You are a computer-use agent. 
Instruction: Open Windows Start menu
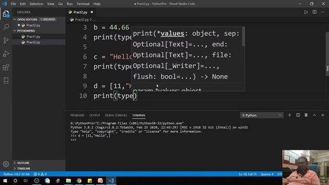click(x=5, y=180)
